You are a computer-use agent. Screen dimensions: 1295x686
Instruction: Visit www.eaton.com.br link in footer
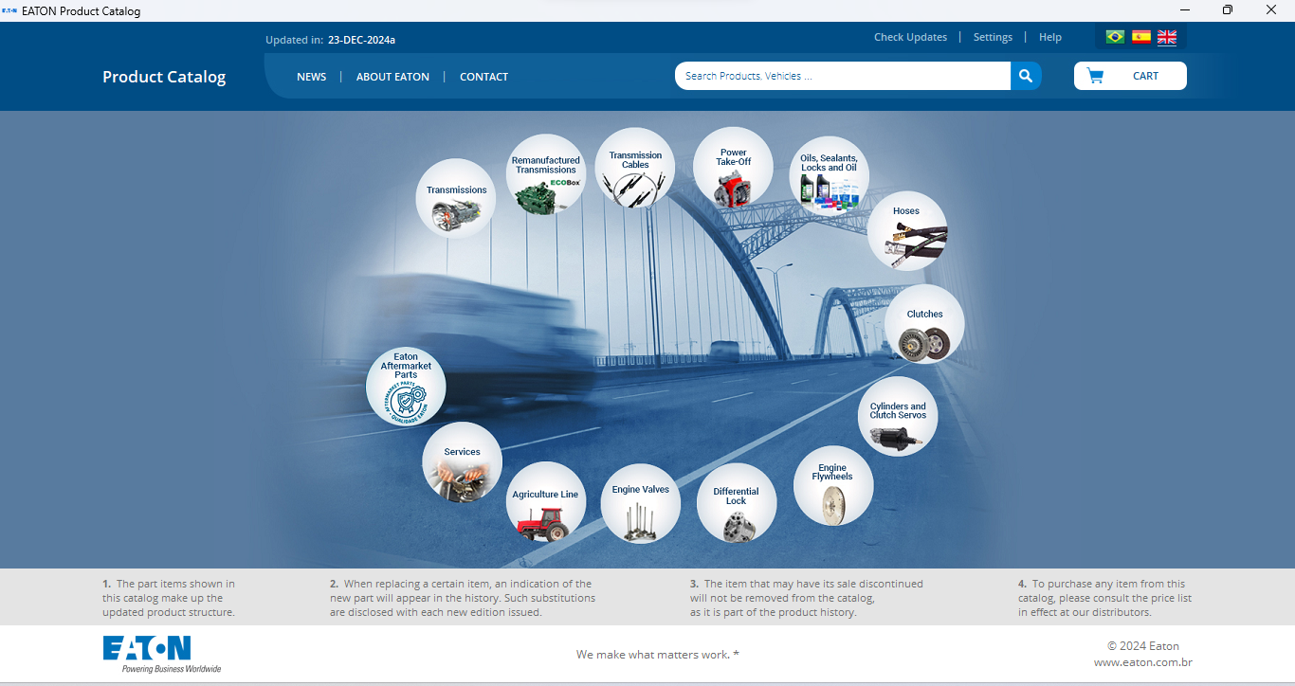(x=1142, y=663)
